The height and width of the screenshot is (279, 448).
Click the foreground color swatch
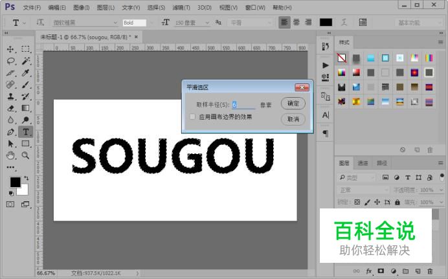click(x=15, y=182)
